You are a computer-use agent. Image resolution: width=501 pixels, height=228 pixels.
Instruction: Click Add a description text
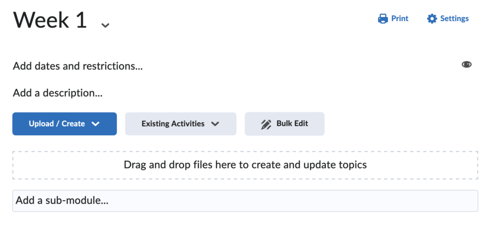coord(58,93)
